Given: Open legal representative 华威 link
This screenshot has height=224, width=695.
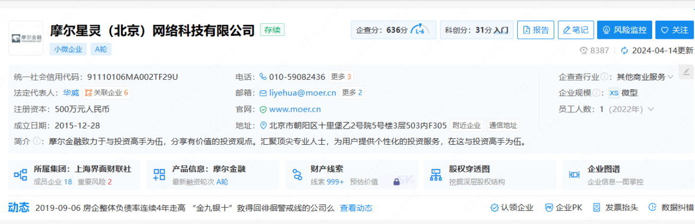Looking at the screenshot, I should (71, 93).
